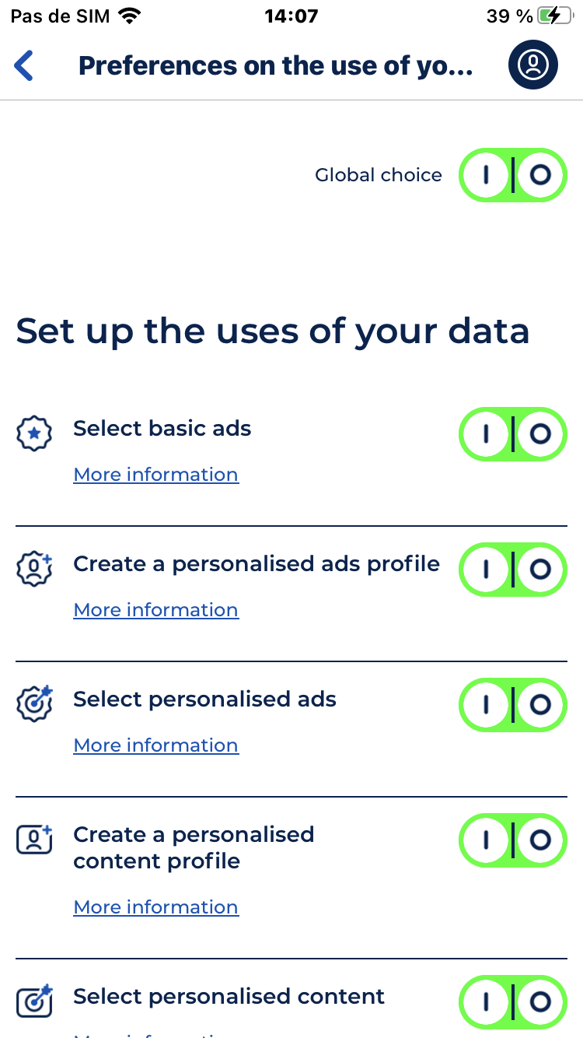View More information for personalised content profile
Image resolution: width=583 pixels, height=1038 pixels.
pos(155,907)
